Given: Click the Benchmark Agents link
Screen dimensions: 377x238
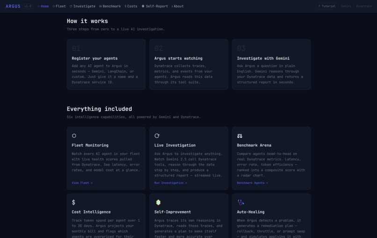Looking at the screenshot, I should [x=252, y=183].
